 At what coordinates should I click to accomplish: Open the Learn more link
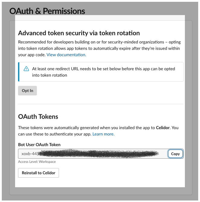click(x=103, y=134)
